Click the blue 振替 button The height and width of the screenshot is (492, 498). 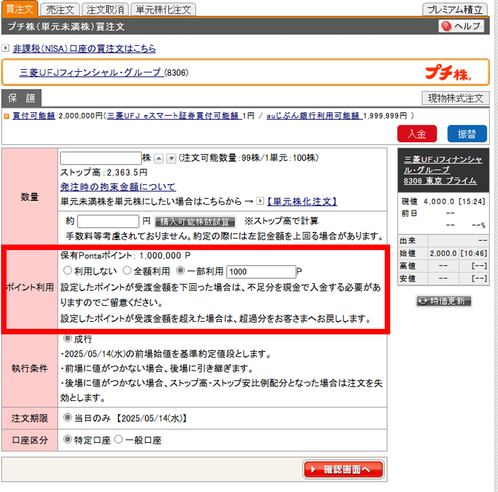467,134
